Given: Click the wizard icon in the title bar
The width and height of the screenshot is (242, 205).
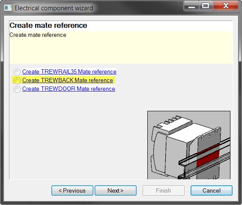Looking at the screenshot, I should (8, 8).
